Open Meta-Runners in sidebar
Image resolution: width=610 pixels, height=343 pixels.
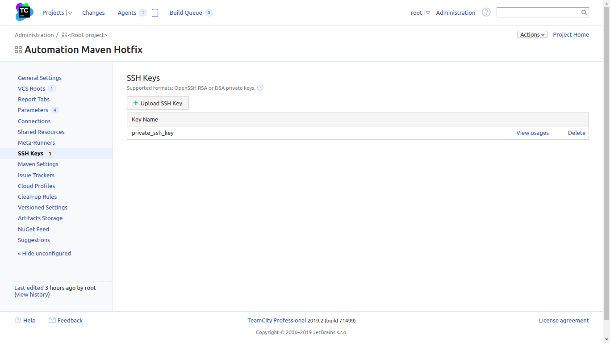(36, 142)
